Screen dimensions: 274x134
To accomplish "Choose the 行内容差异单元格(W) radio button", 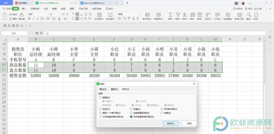I will click(101, 117).
